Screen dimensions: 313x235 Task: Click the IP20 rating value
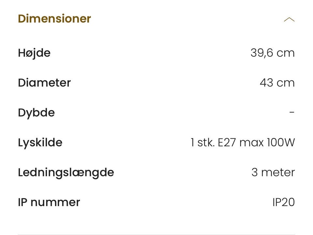(x=283, y=202)
